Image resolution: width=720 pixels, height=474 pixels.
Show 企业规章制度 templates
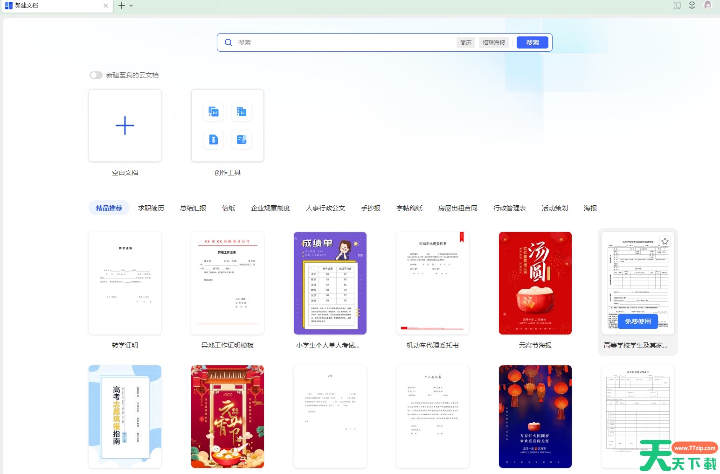pos(270,208)
